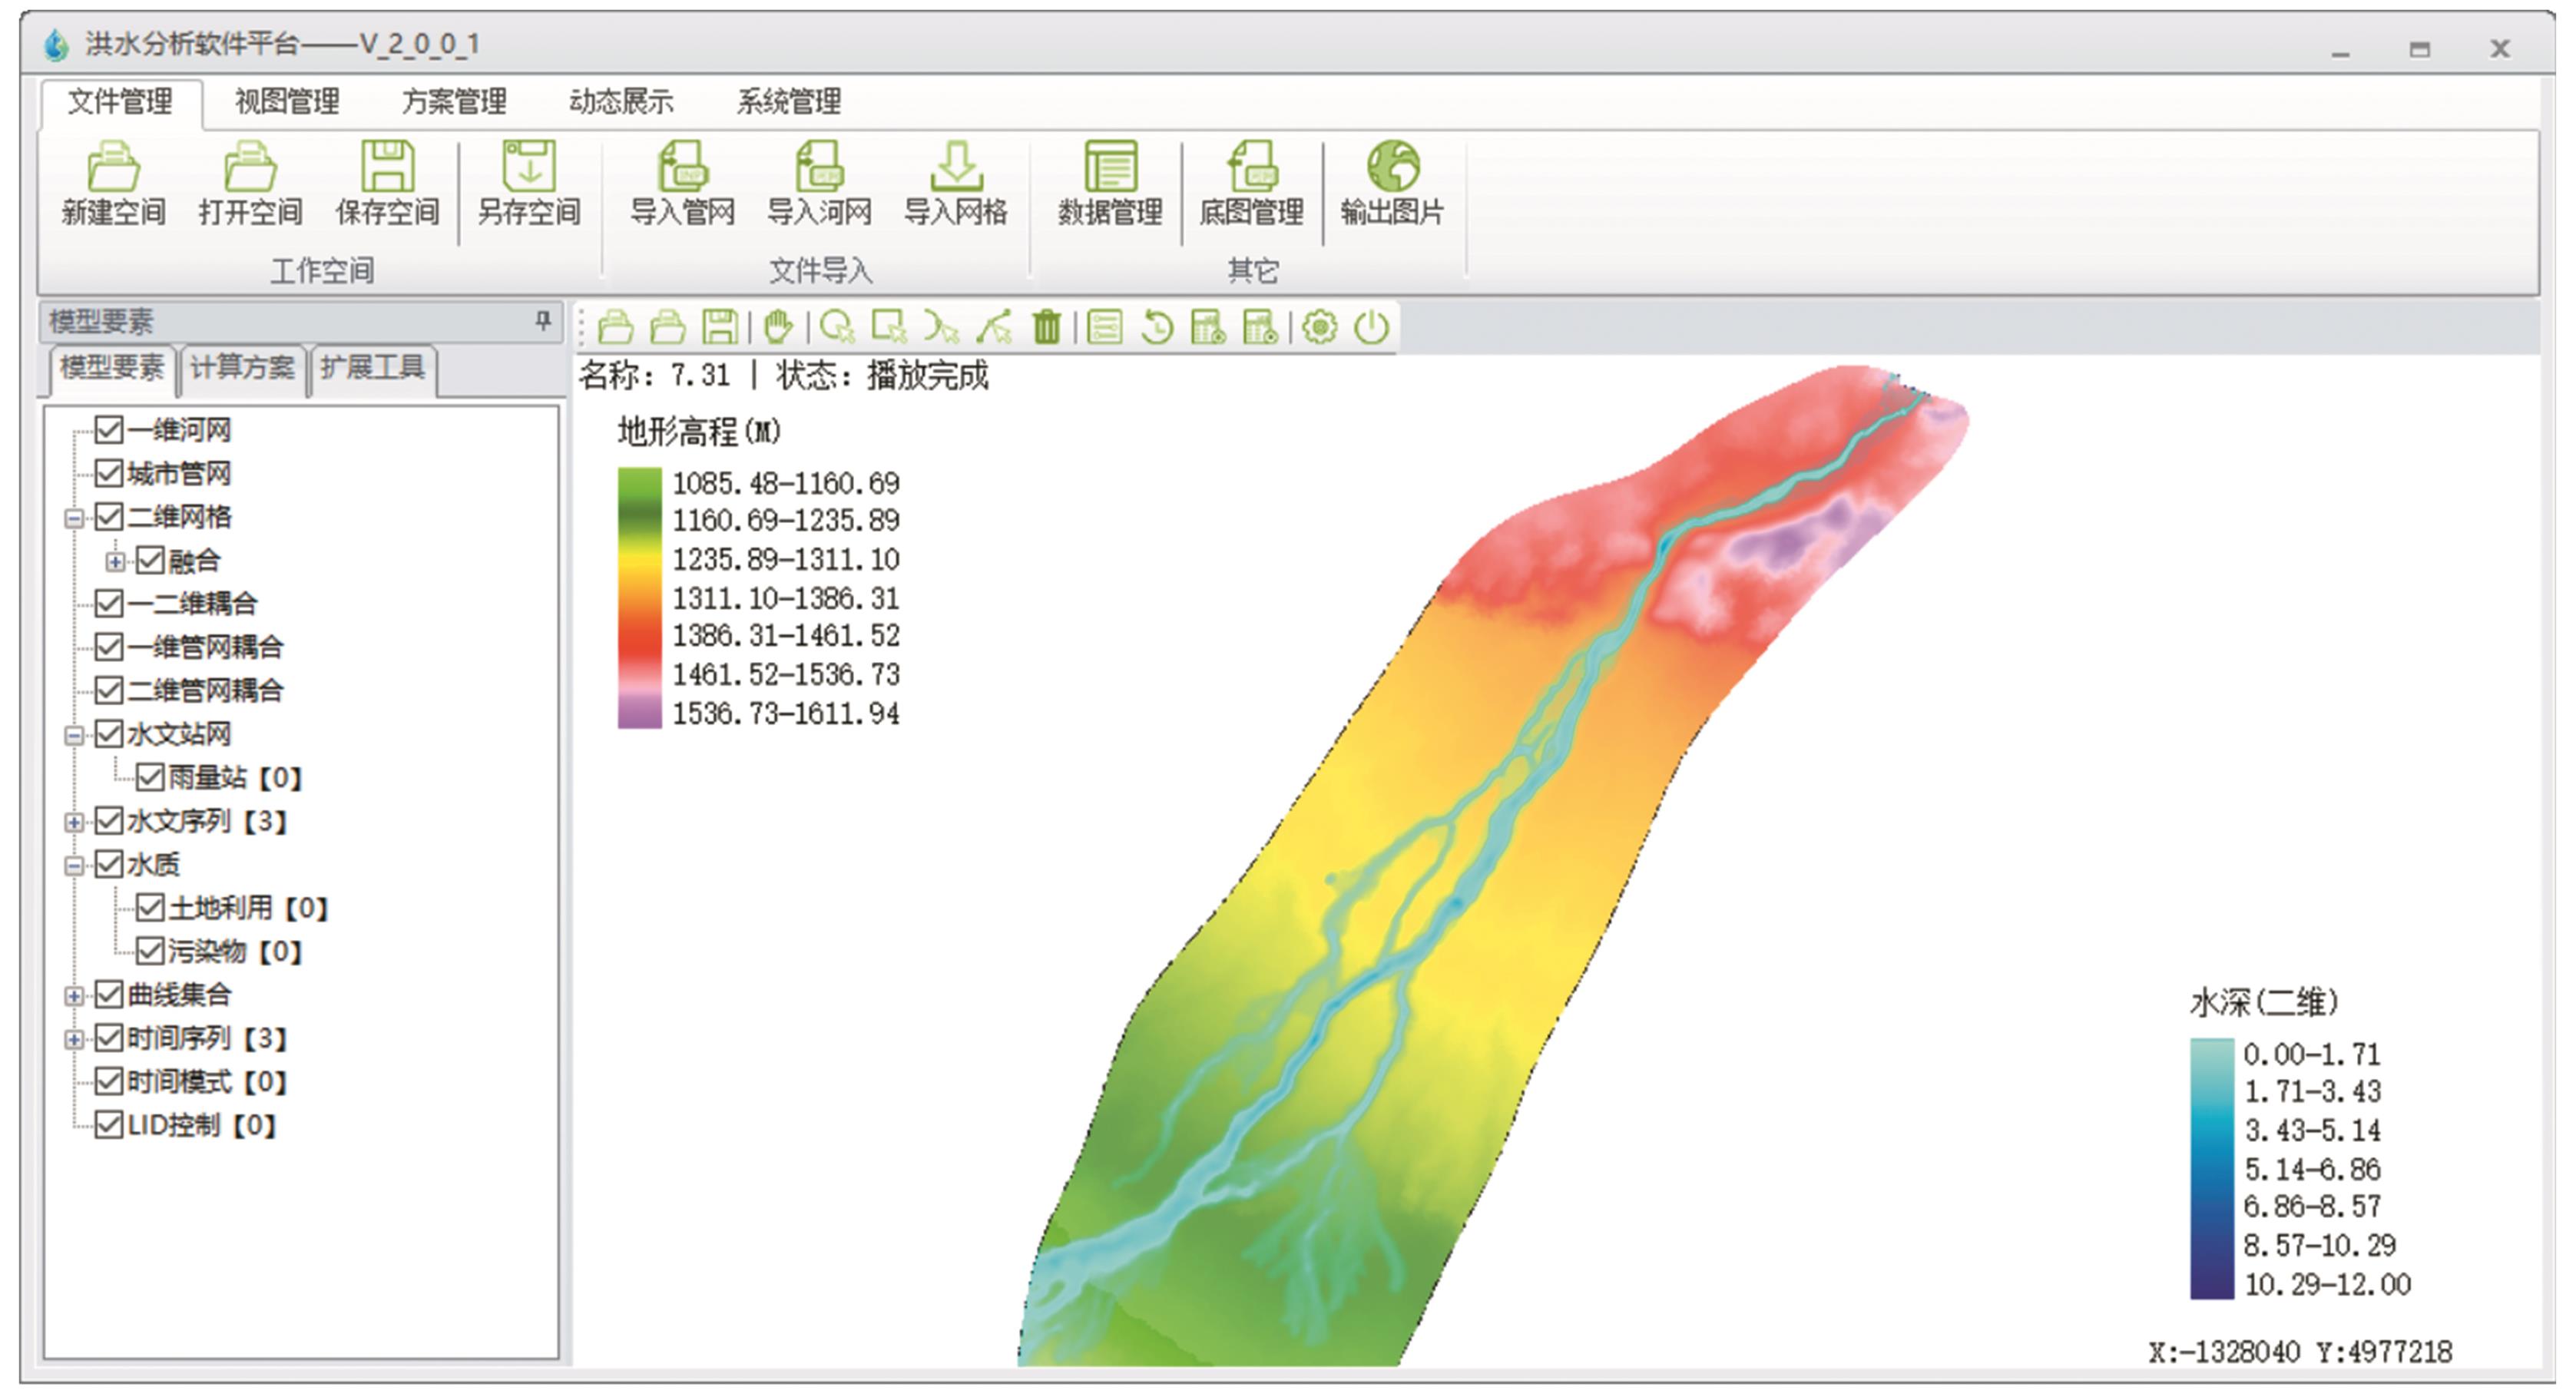Viewport: 2576px width, 1397px height.
Task: Click the purple 1536.73-1611.94 elevation legend swatch
Action: pos(639,712)
